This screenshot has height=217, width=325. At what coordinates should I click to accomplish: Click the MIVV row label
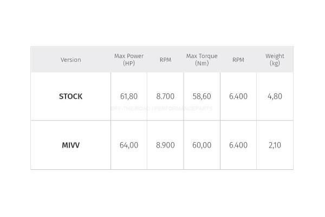click(x=70, y=145)
